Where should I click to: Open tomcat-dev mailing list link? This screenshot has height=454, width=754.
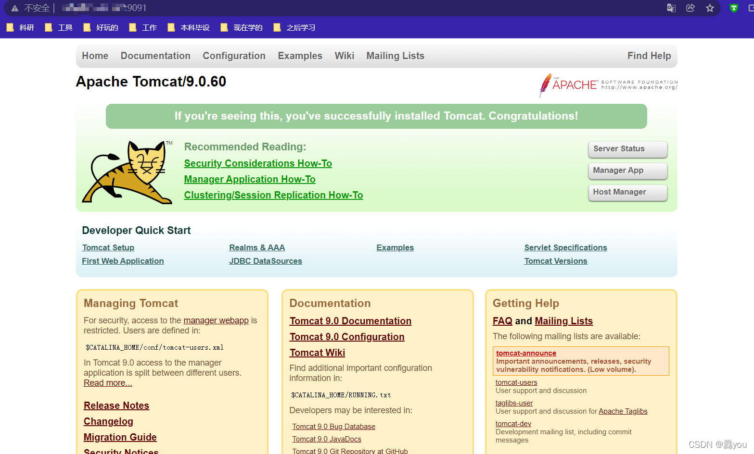coord(513,424)
